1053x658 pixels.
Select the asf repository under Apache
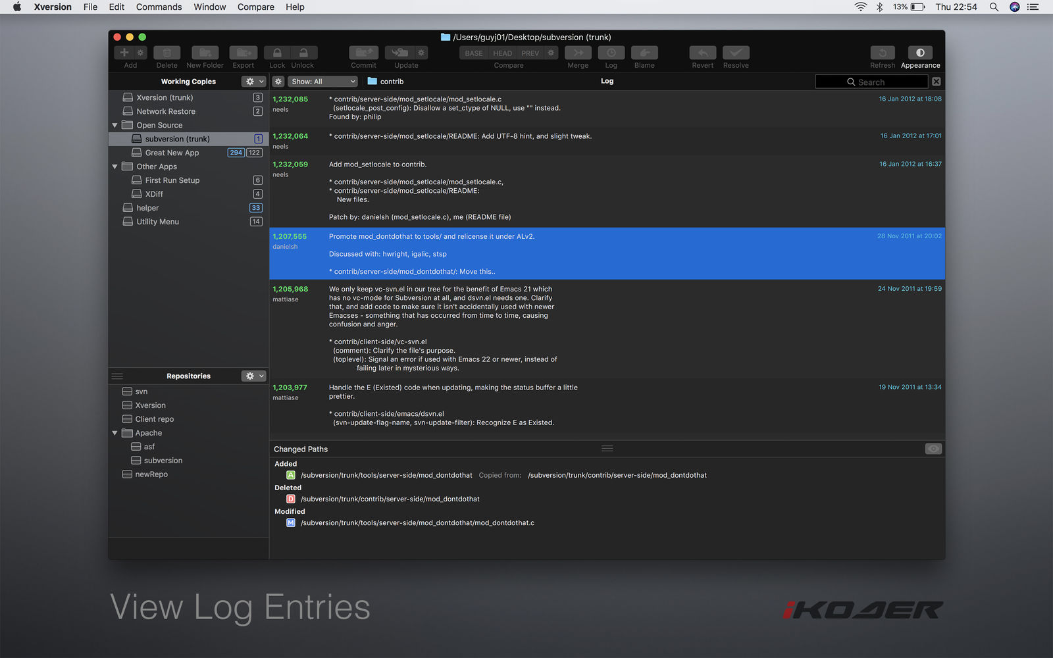[x=189, y=447]
